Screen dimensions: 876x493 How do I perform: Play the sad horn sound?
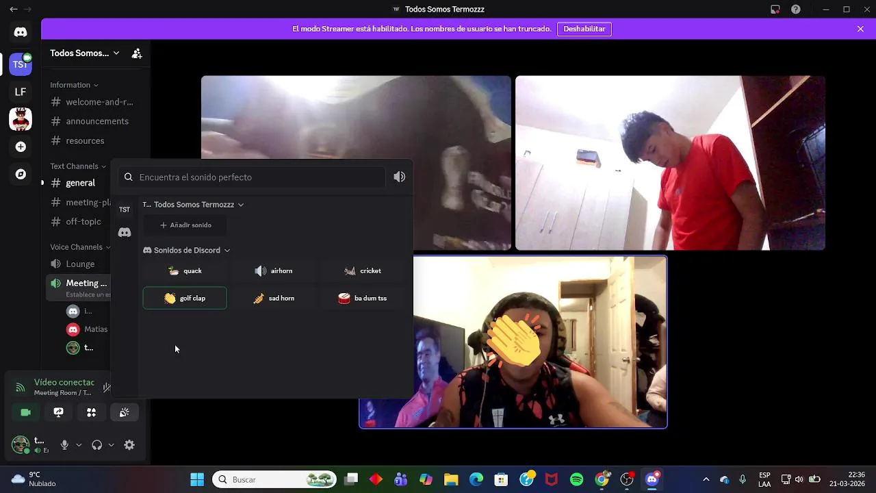pos(274,298)
